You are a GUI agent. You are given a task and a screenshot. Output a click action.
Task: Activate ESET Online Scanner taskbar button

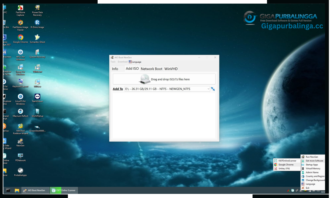click(x=64, y=190)
